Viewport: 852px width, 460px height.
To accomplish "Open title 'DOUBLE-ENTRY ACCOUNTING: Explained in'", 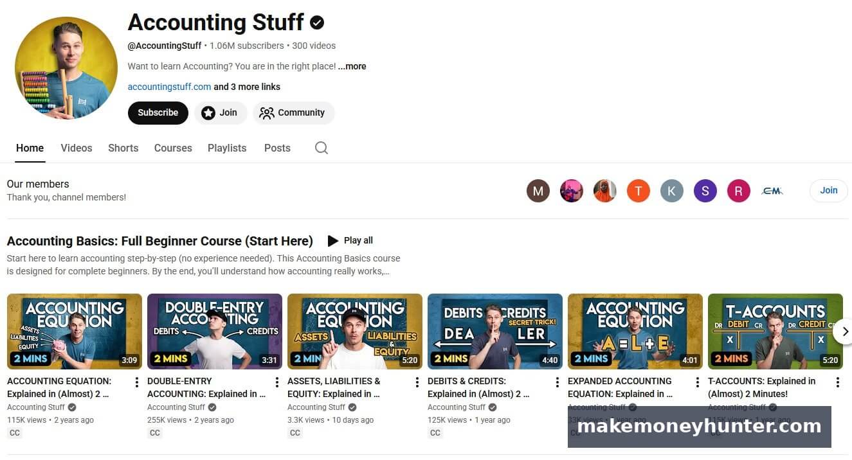I will point(206,387).
